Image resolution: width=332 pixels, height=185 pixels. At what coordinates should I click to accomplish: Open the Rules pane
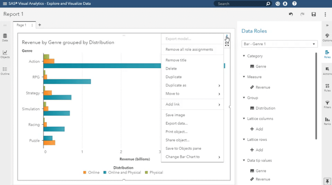click(x=327, y=87)
